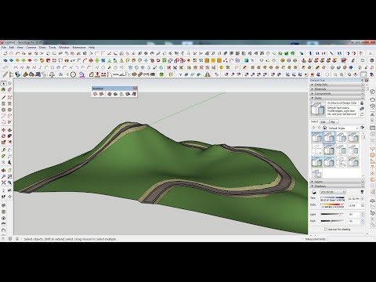Close the Sandbox floating toolbar
Screen dimensions: 376x282
(135, 89)
